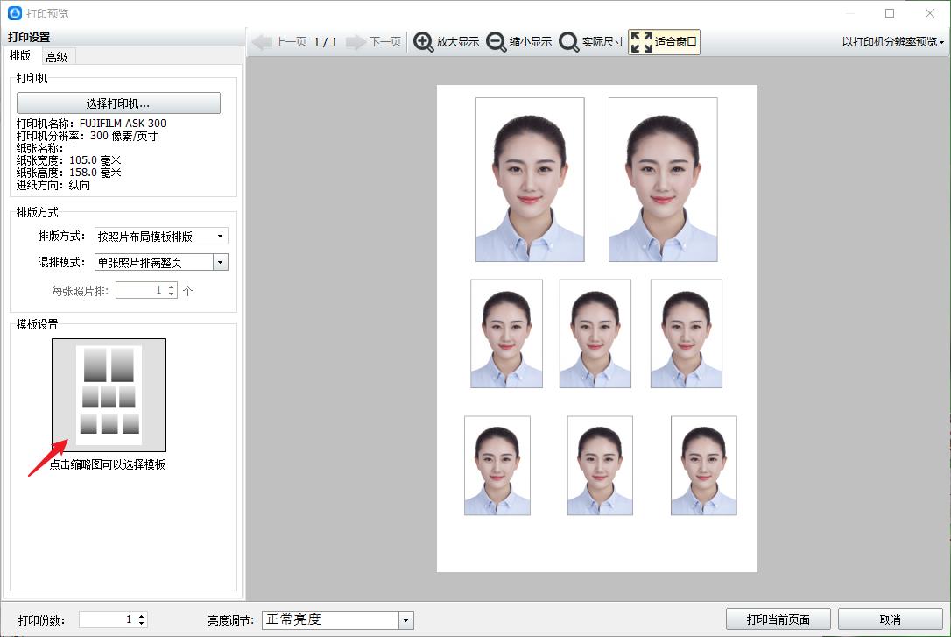Click the zoom out magnifier icon
951x637 pixels.
[497, 42]
